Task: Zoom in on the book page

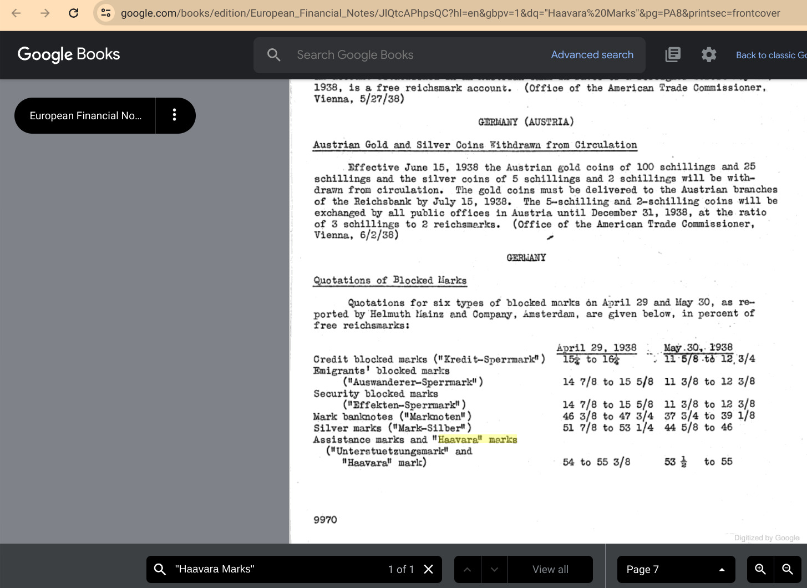Action: 760,569
